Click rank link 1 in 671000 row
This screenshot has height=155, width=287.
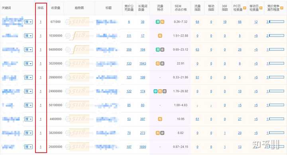41,22
